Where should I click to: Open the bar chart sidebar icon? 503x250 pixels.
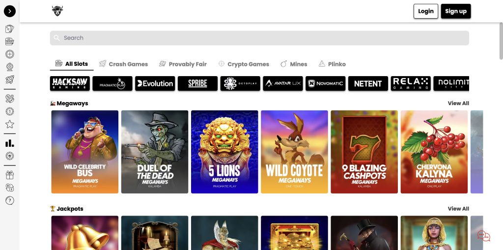click(x=10, y=143)
